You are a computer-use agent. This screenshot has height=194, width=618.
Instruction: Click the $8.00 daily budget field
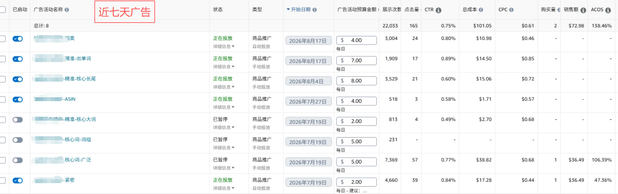tap(356, 81)
